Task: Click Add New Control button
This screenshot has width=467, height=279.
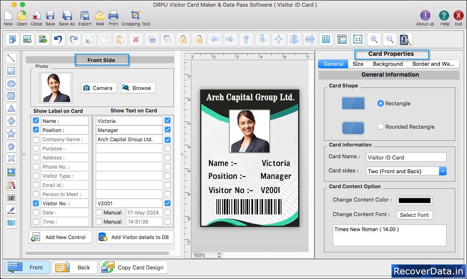Action: pos(60,237)
